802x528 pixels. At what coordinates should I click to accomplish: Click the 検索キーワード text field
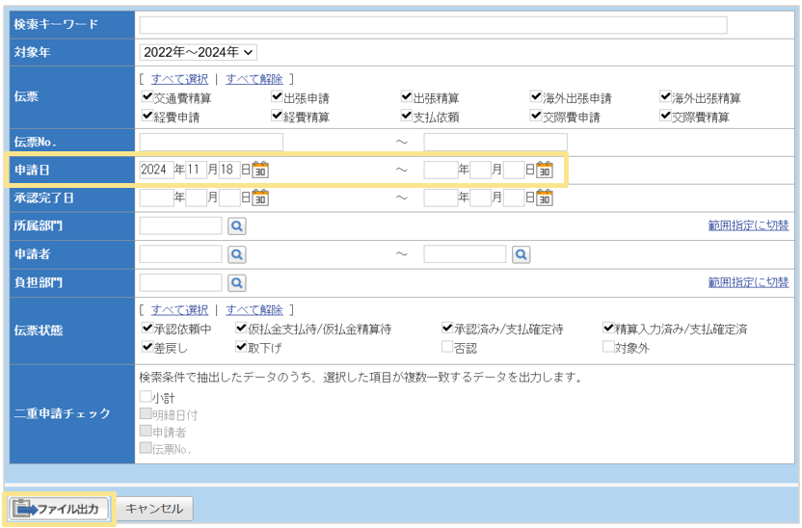433,25
